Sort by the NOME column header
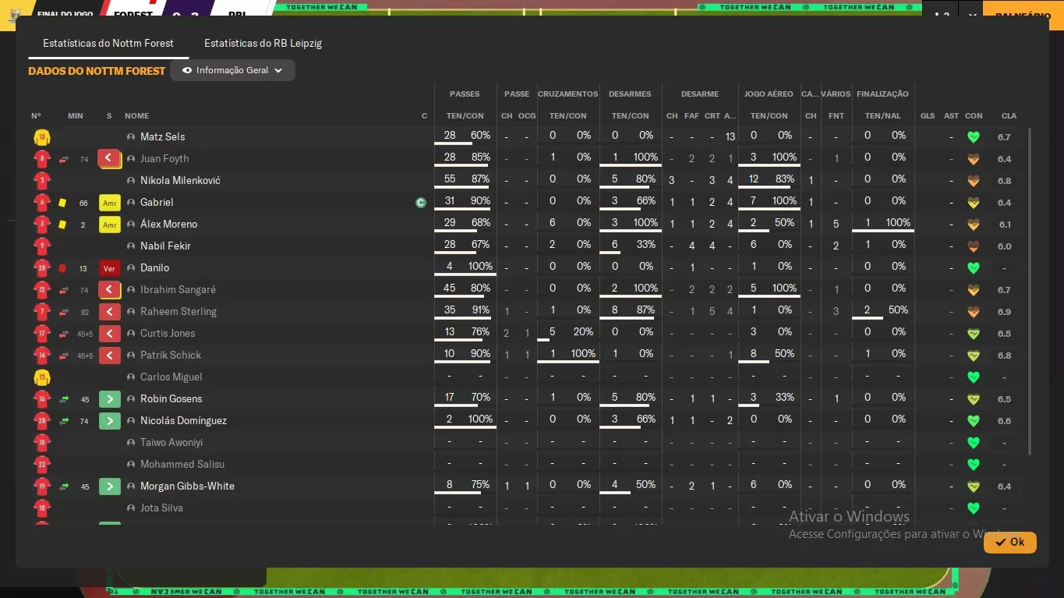 click(x=136, y=116)
